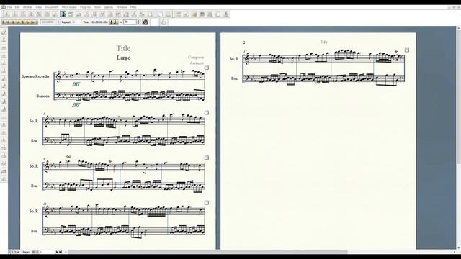Click system handle on page two
Image resolution: width=461 pixels, height=259 pixels.
pyautogui.click(x=407, y=50)
